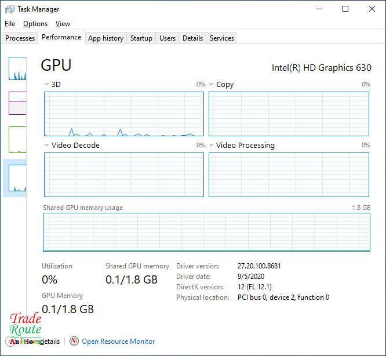
Task: Click the DirectX version 12 (FL 12.1)
Action: point(254,287)
